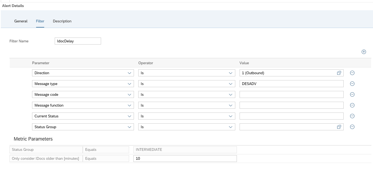Click the IDocs older than minutes field
Image resolution: width=373 pixels, height=170 pixels.
[x=185, y=158]
